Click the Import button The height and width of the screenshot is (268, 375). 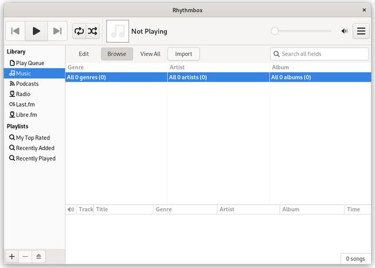point(183,54)
